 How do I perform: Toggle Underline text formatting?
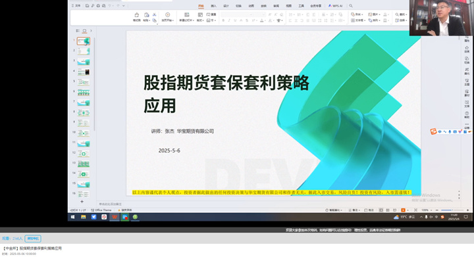pos(235,20)
